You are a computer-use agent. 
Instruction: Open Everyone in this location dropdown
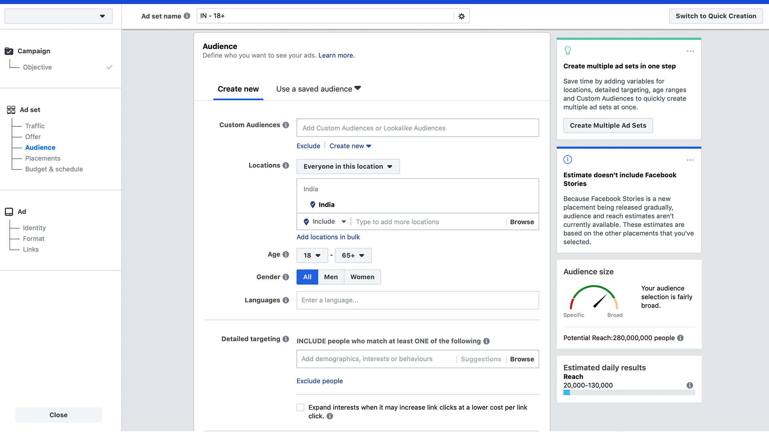click(x=348, y=166)
